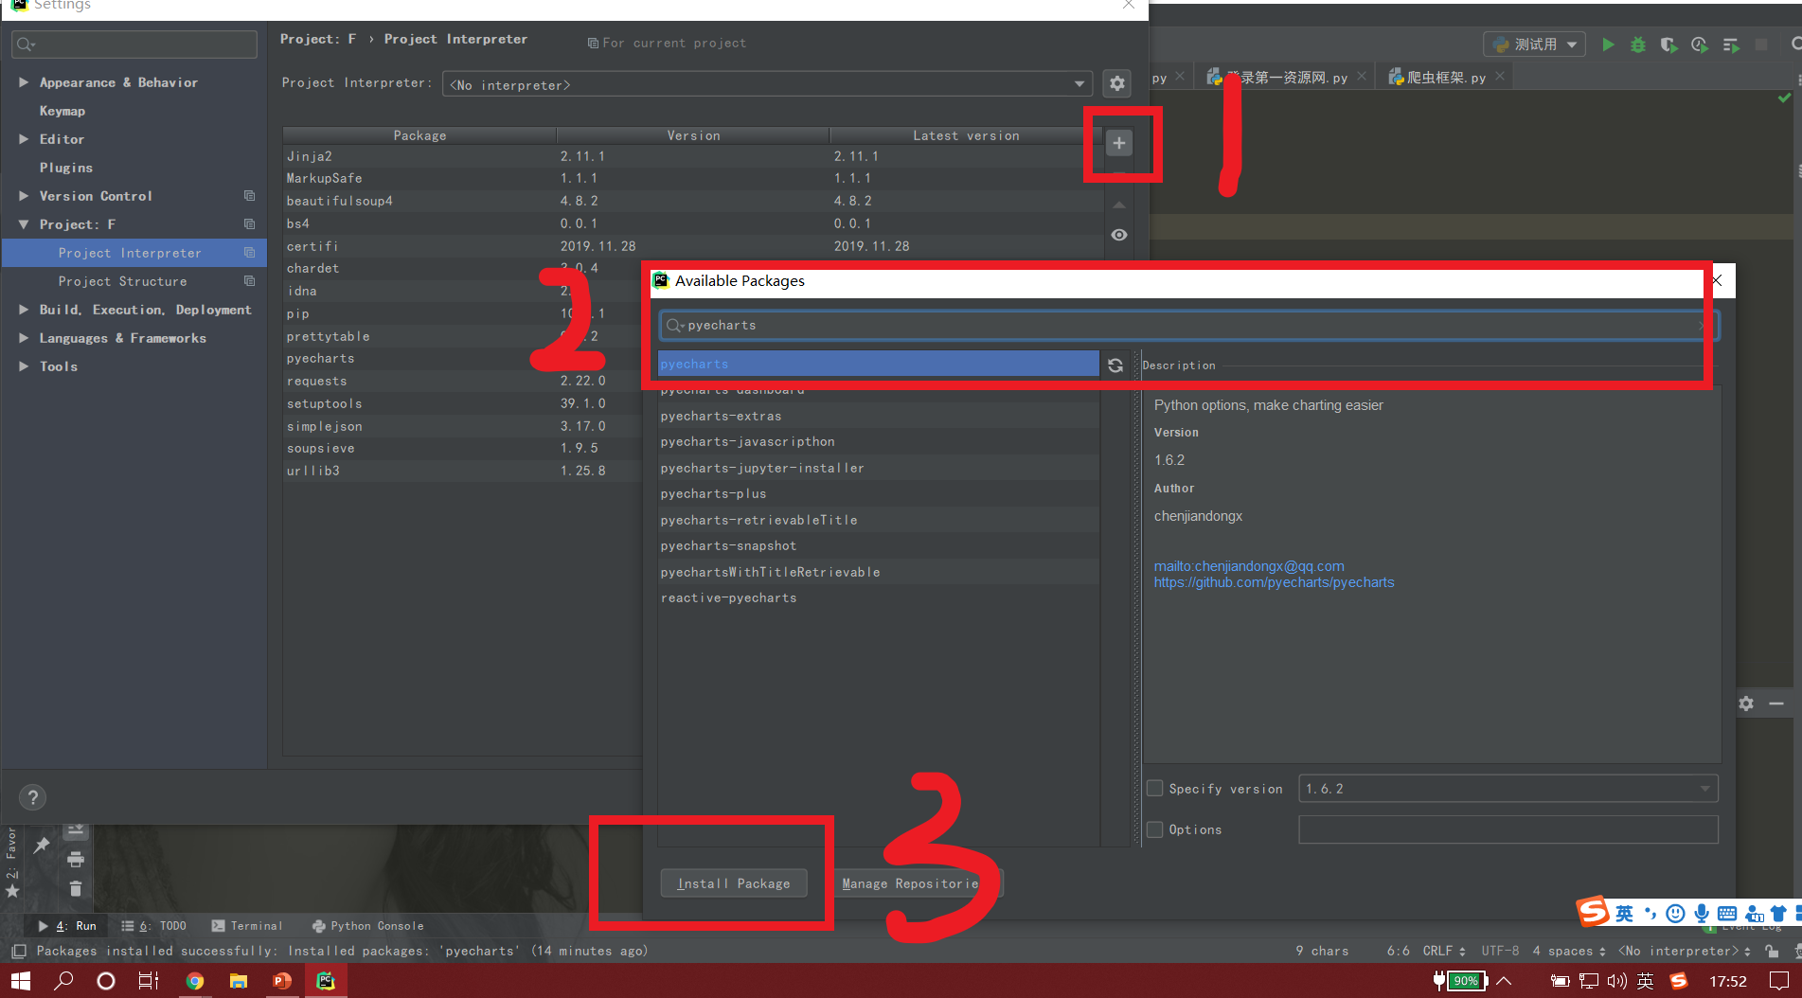
Task: Open the interpreter gear settings icon
Action: pyautogui.click(x=1117, y=83)
